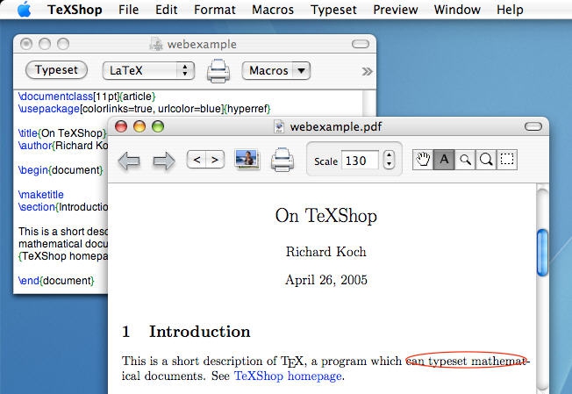Viewport: 572px width, 394px height.
Task: Click the webexample.pdf document title icon
Action: click(x=279, y=126)
